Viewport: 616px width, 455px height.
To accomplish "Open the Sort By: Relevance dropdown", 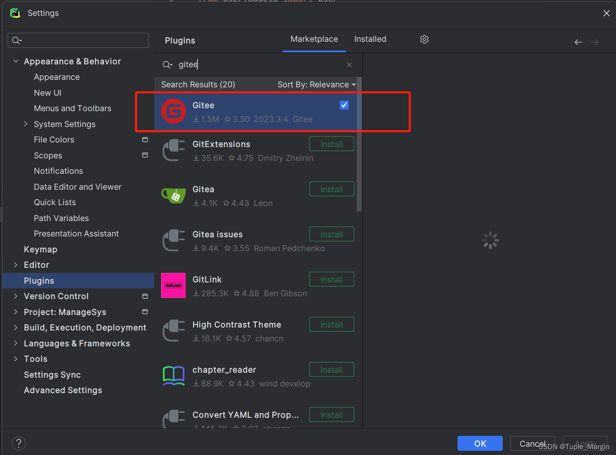I will [317, 85].
